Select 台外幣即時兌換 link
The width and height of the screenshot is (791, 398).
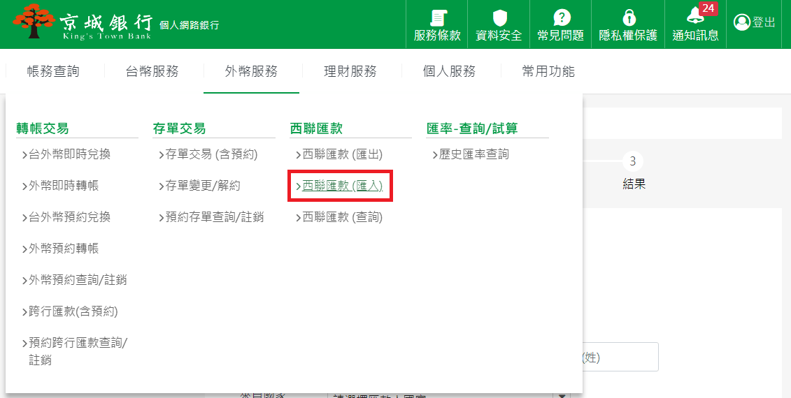69,154
